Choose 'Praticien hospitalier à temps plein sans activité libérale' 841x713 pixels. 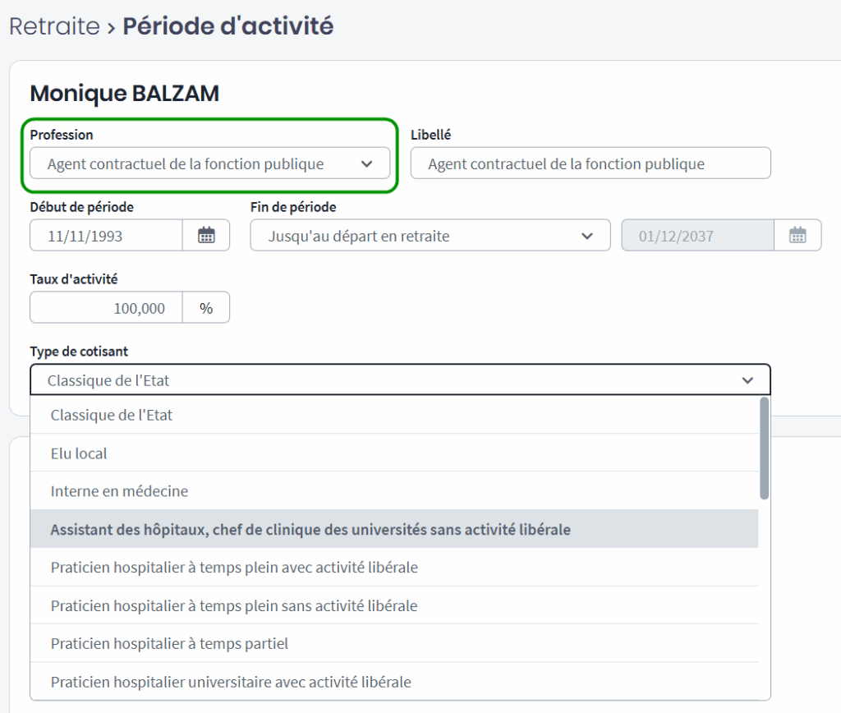[x=234, y=606]
